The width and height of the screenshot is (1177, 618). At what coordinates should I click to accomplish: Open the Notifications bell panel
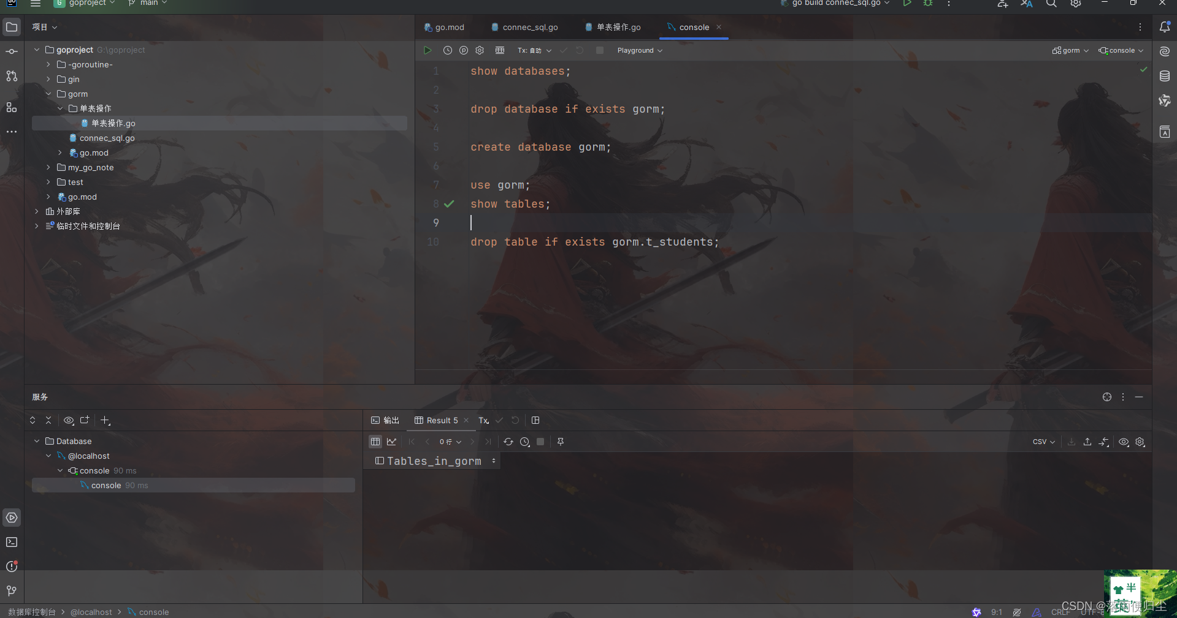click(x=1165, y=27)
